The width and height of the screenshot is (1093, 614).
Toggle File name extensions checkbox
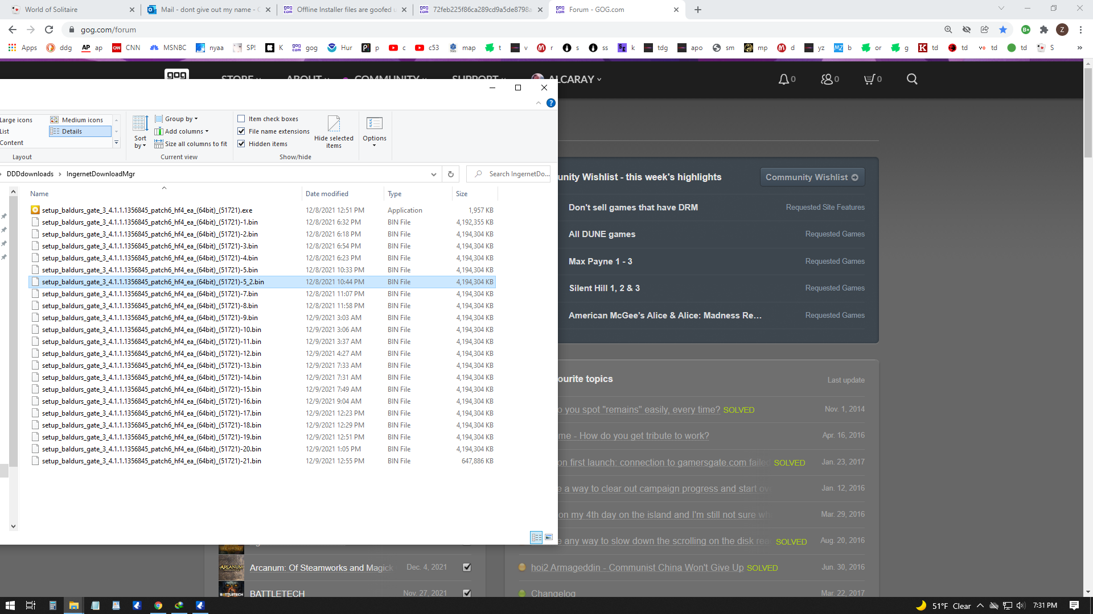pos(241,131)
